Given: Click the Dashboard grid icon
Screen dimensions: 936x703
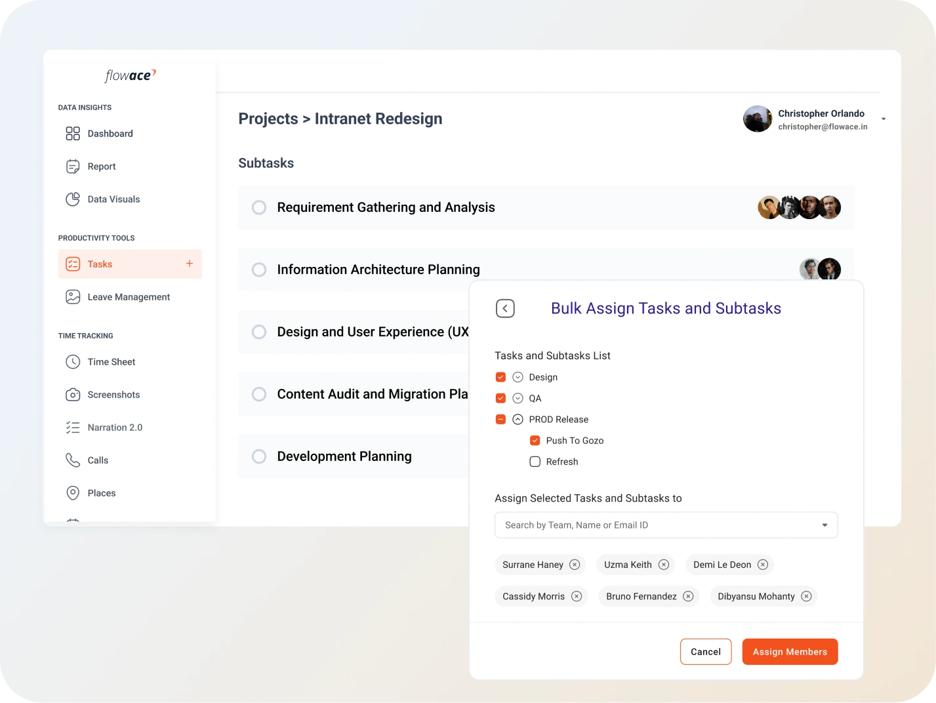Looking at the screenshot, I should point(73,134).
